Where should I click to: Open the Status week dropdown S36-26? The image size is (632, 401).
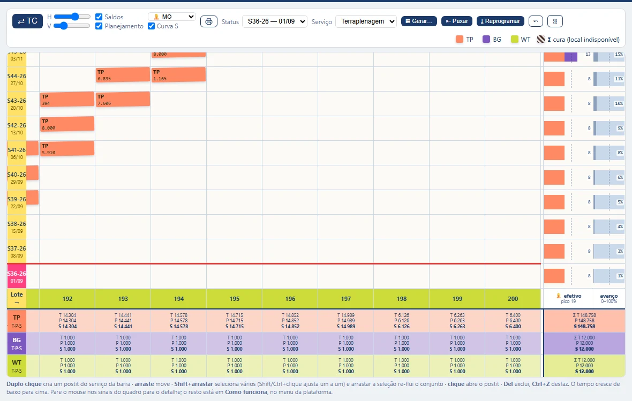click(x=275, y=21)
